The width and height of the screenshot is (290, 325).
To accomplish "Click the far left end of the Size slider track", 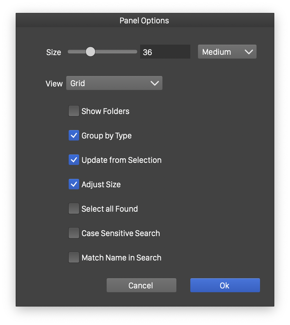I will (x=69, y=52).
